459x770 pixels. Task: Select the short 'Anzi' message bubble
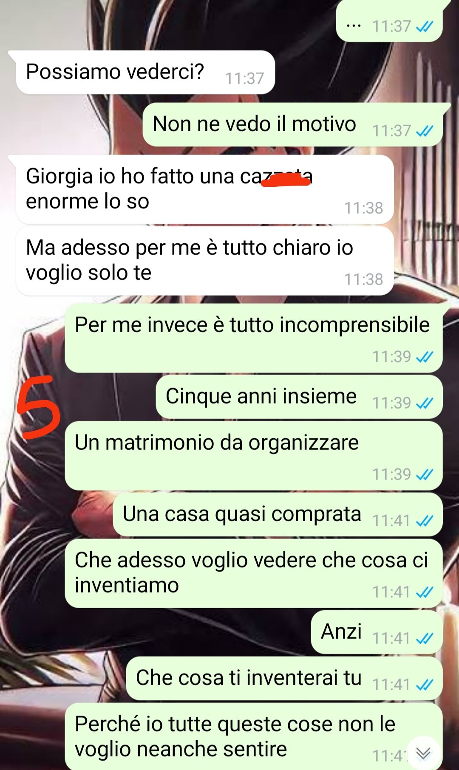[x=377, y=632]
